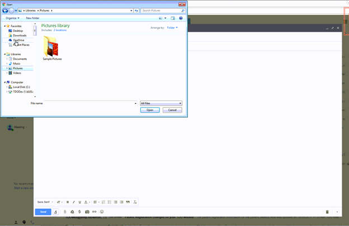This screenshot has height=226, width=349.
Task: Insert a file using the Google Drive icon
Action: click(x=72, y=211)
